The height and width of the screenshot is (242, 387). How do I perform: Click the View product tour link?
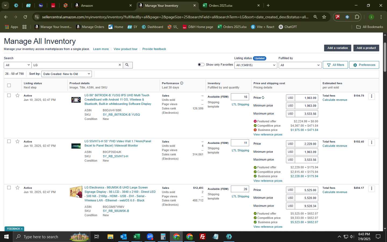[126, 49]
